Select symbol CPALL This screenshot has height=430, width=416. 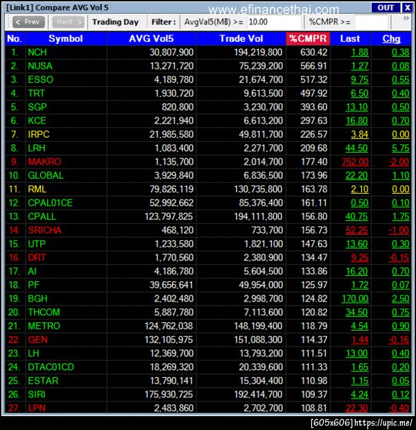(x=42, y=217)
